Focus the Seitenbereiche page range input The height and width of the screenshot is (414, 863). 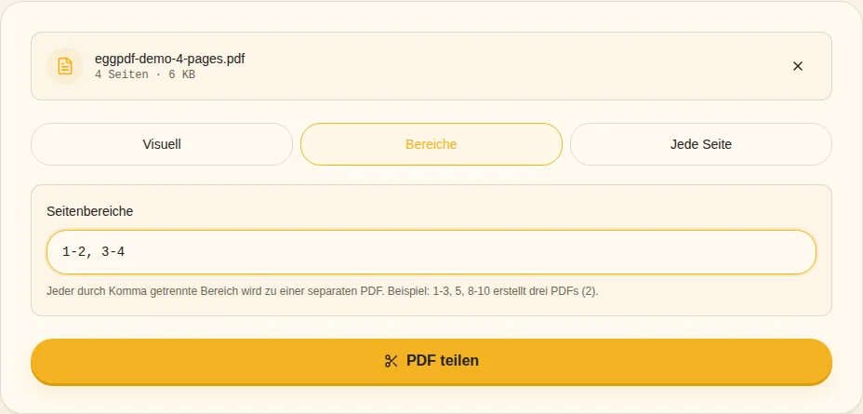point(431,252)
